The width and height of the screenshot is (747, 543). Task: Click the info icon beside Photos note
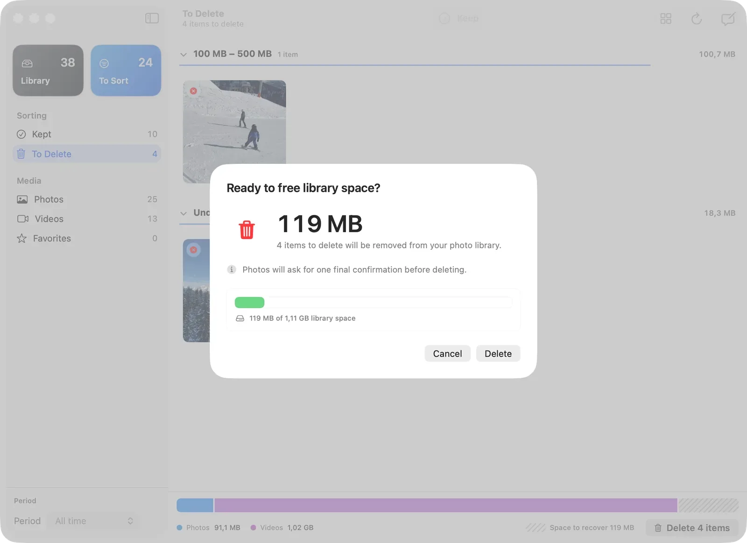pos(232,269)
